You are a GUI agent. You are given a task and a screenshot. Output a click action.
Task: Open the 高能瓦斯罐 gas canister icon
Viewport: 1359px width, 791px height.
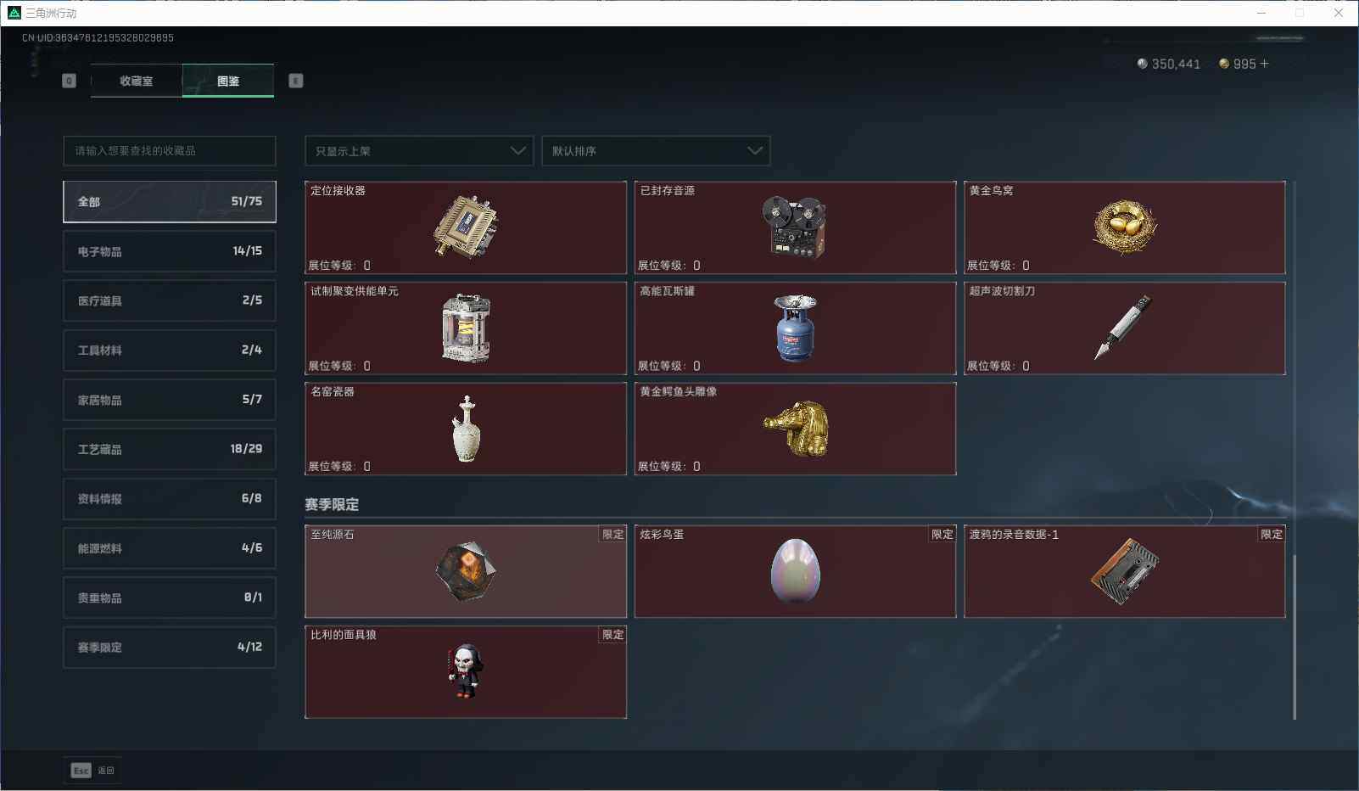pos(795,328)
